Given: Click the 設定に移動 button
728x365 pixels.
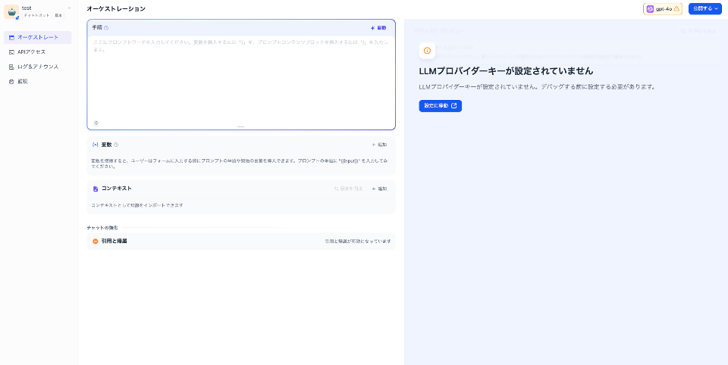Looking at the screenshot, I should point(440,106).
